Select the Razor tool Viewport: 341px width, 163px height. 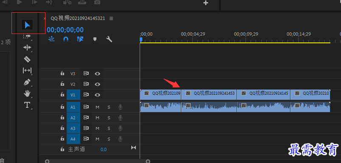coord(27,59)
